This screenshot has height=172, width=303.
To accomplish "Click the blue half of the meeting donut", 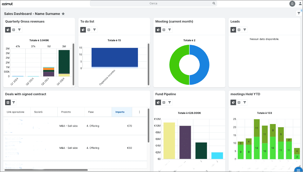I will click(204, 65).
